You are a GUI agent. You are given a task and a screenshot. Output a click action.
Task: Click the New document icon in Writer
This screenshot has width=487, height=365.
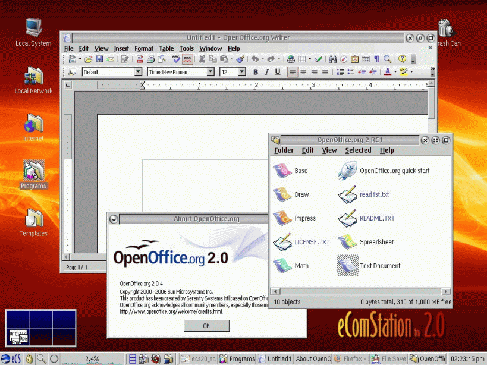click(72, 59)
